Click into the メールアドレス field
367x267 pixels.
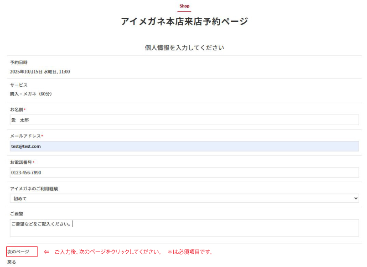click(x=184, y=147)
